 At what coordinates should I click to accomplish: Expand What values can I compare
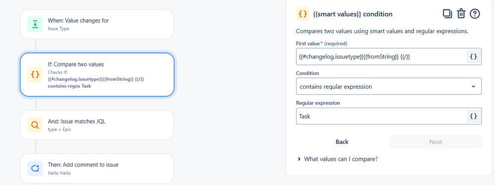pyautogui.click(x=337, y=159)
